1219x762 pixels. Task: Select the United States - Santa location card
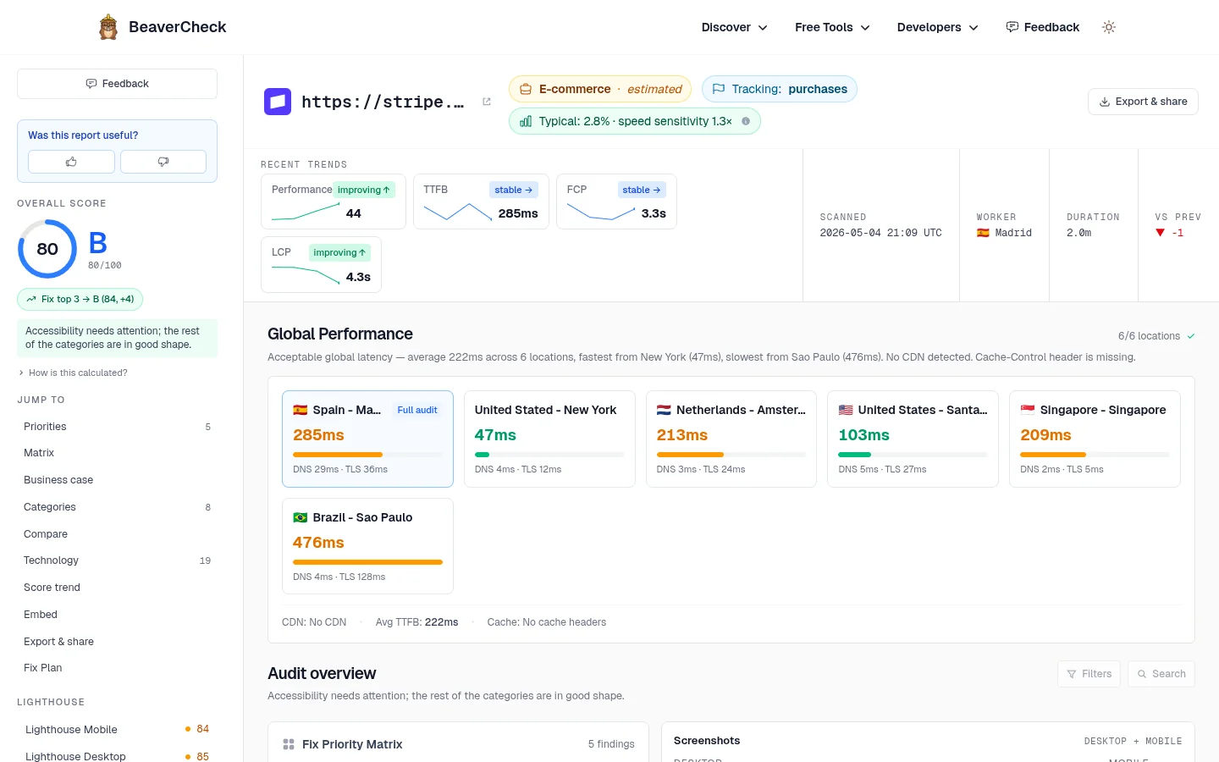(913, 439)
